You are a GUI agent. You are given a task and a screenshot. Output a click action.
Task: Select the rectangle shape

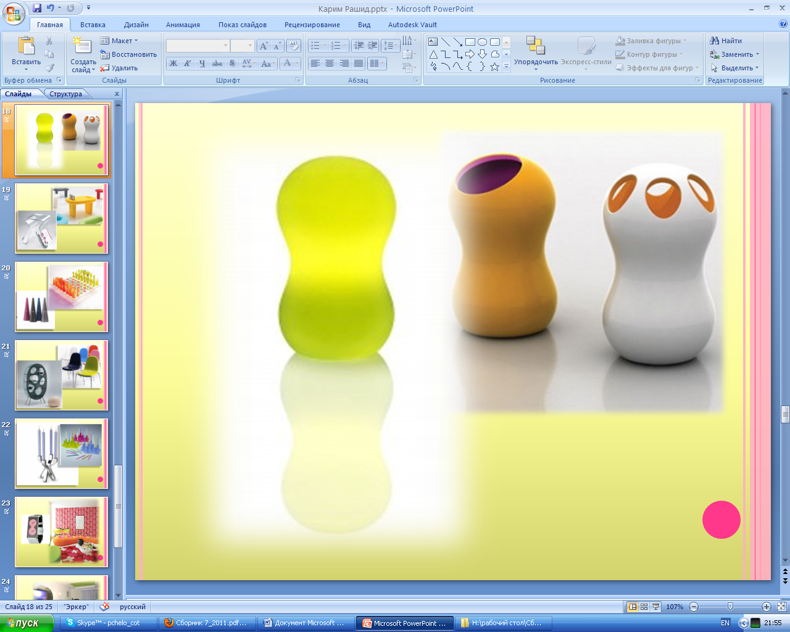point(470,42)
